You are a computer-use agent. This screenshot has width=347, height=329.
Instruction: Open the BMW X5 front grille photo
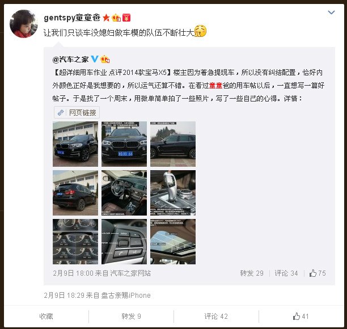point(124,144)
